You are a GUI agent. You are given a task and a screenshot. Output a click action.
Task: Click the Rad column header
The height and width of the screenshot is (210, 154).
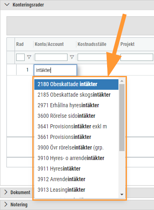pos(20,44)
